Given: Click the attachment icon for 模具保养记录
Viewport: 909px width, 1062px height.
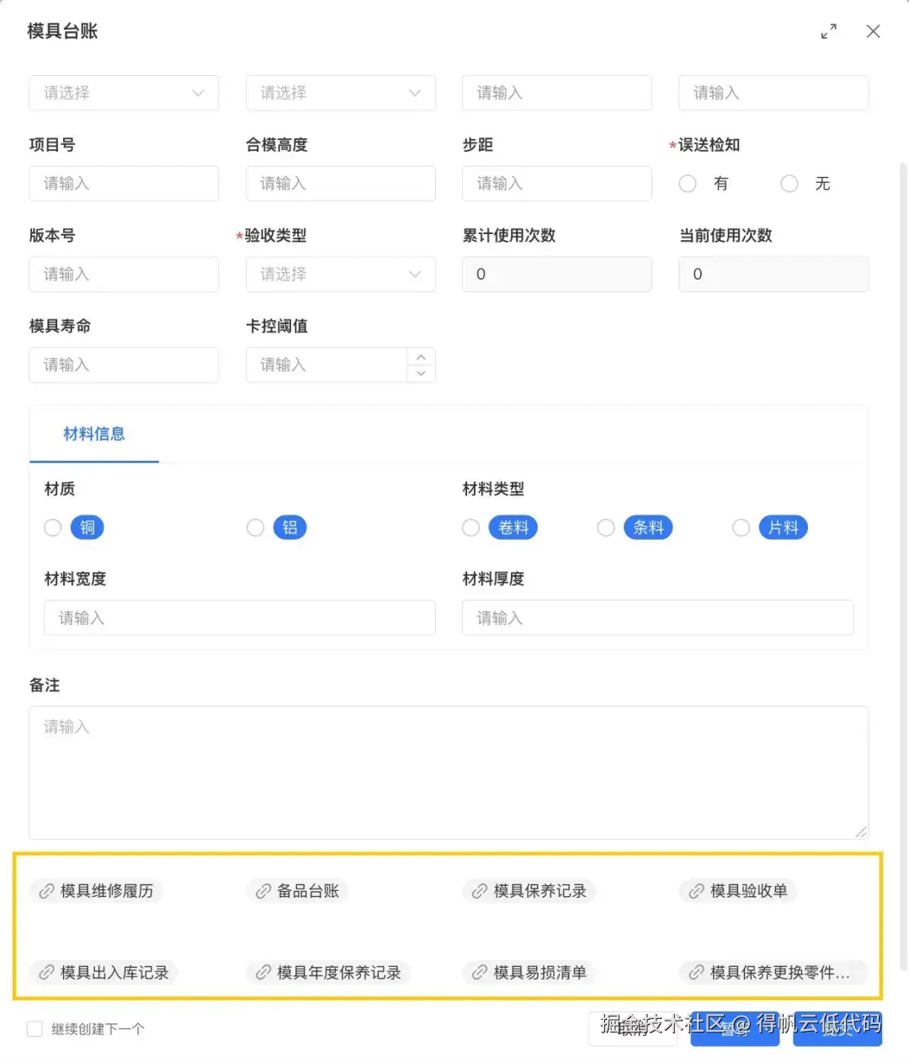Looking at the screenshot, I should (x=480, y=891).
